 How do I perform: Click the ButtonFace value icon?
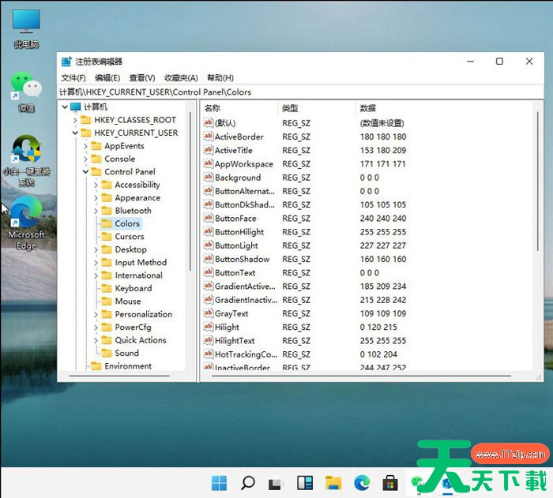click(208, 218)
